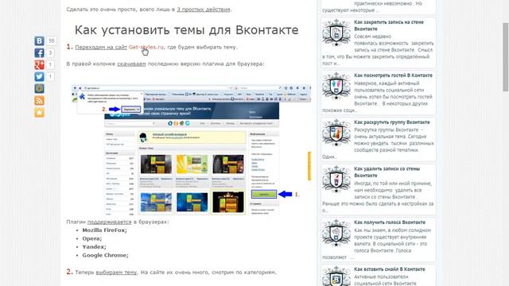Click the 'скачиваем' link

tap(131, 64)
